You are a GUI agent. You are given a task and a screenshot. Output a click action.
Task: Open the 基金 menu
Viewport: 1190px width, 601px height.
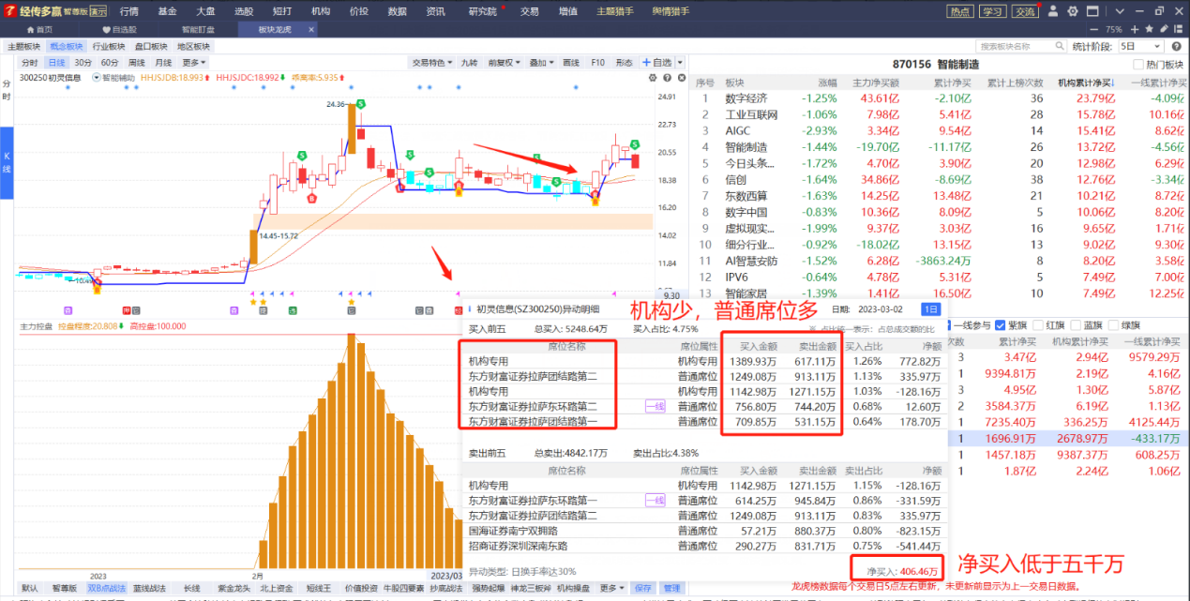[167, 11]
